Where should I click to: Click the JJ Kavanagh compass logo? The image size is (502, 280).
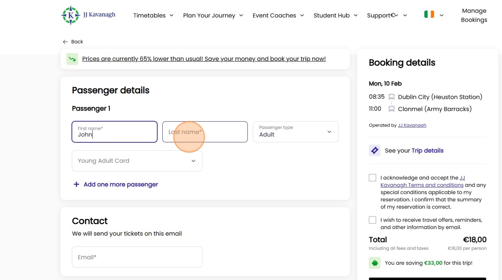pyautogui.click(x=70, y=15)
